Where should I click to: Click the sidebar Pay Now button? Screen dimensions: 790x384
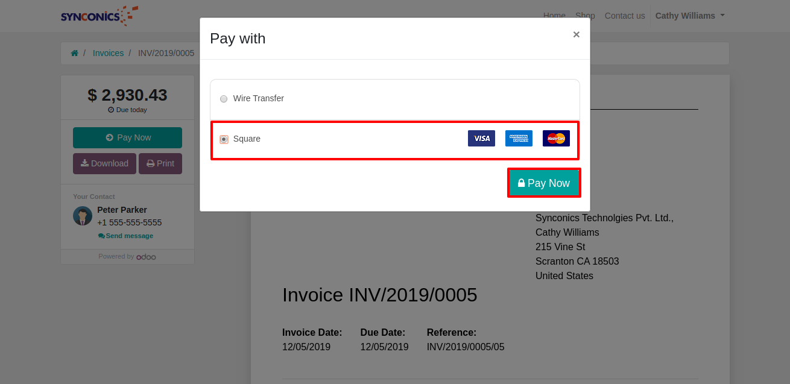pyautogui.click(x=127, y=137)
